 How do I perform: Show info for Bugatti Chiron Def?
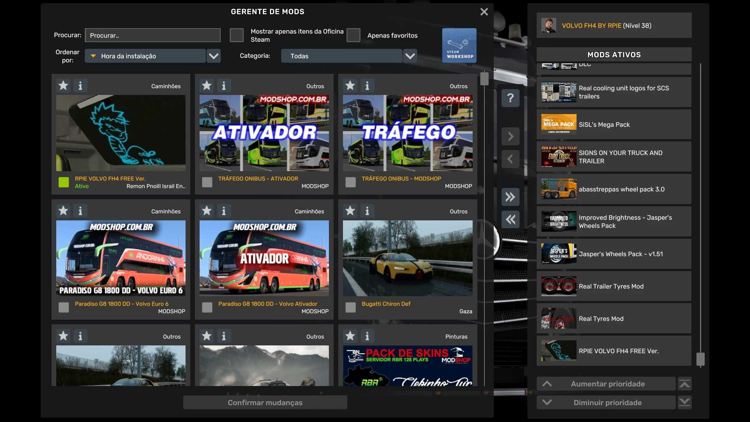367,211
